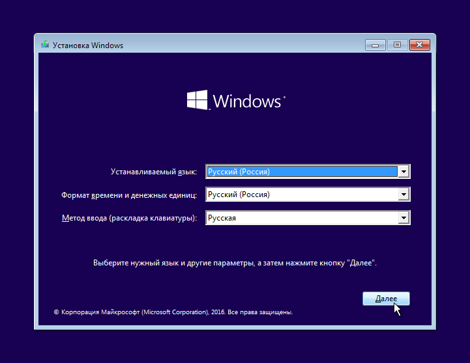Click the label Метод ввода (раскладка клавиатуры)
The height and width of the screenshot is (363, 470).
point(130,218)
